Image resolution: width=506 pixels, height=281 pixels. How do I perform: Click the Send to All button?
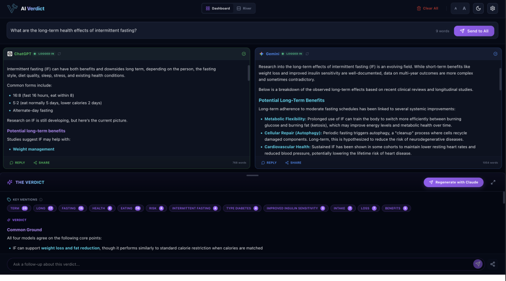[474, 31]
